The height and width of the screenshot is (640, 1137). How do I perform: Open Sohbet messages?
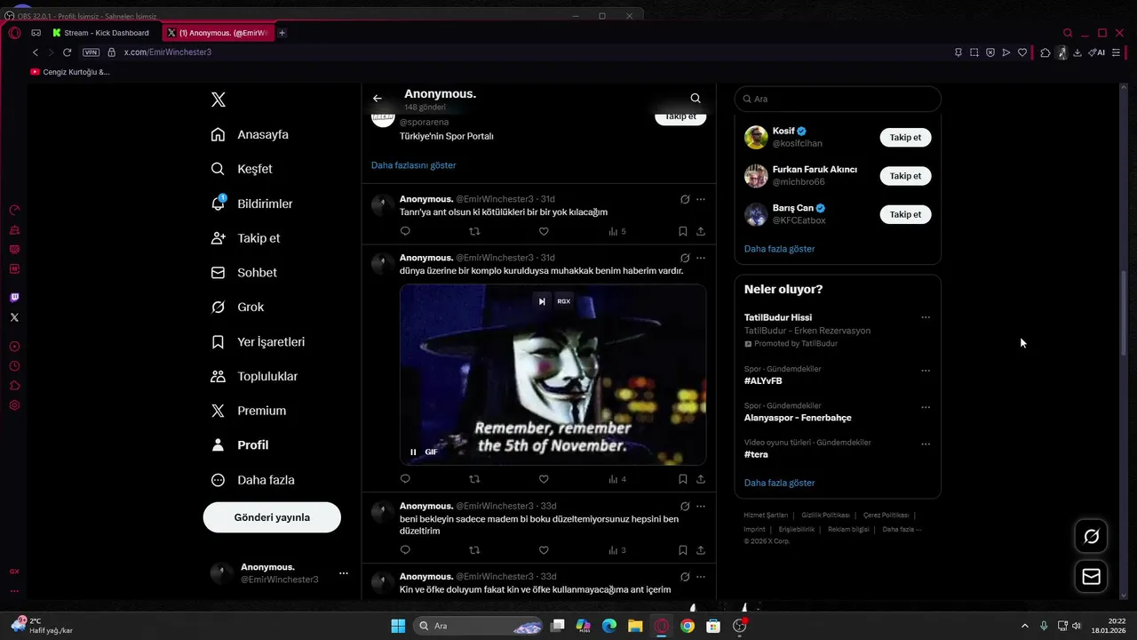243,273
